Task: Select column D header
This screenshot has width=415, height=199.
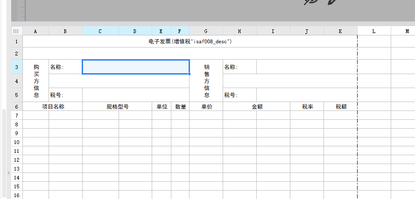Action: pos(135,31)
